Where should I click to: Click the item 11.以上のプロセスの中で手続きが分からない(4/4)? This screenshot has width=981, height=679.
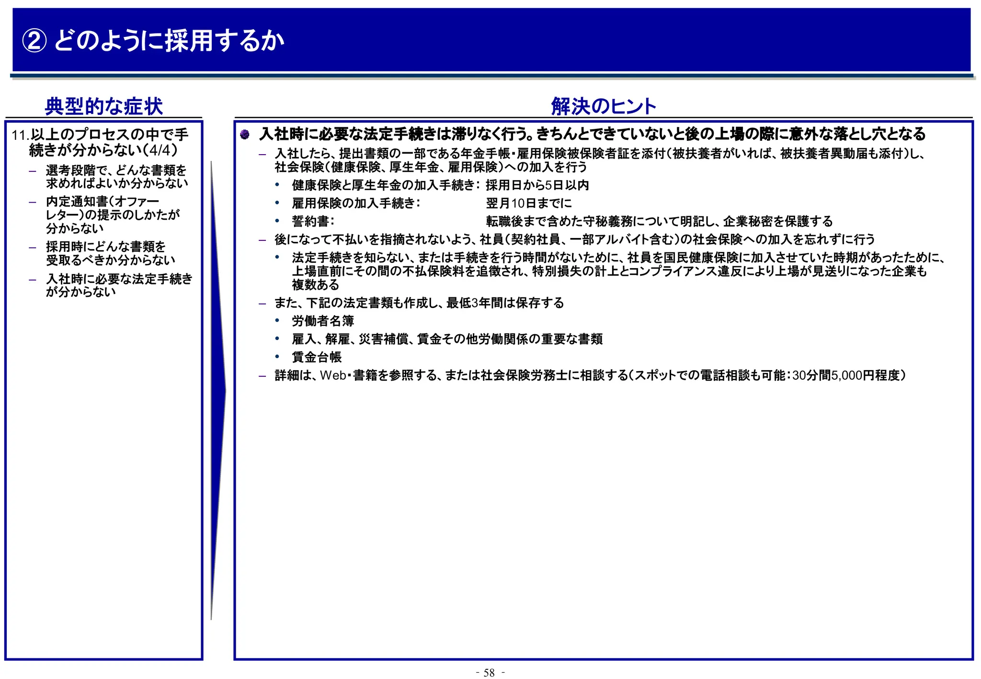[100, 142]
